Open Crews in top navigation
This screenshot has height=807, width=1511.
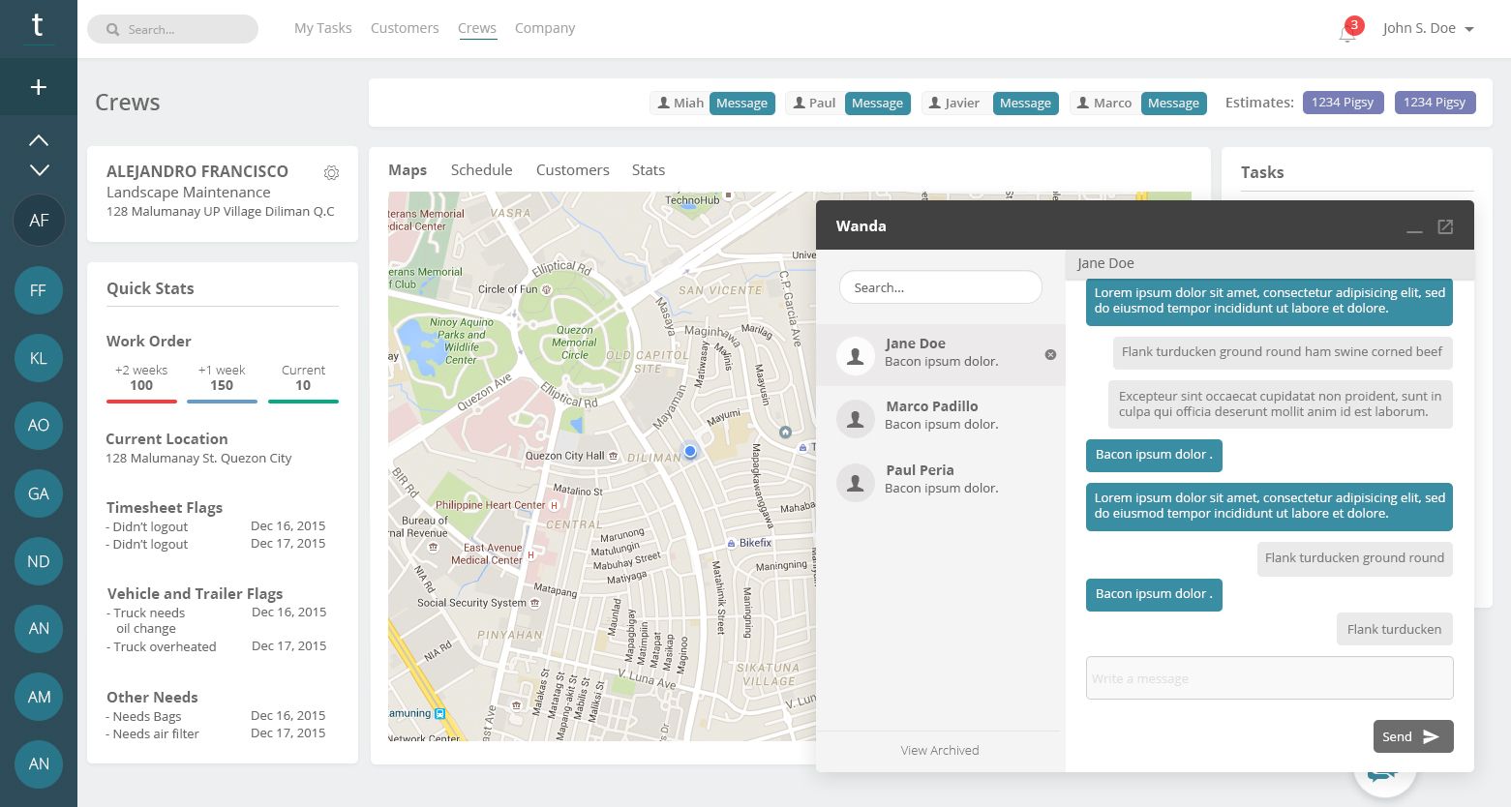[x=477, y=28]
